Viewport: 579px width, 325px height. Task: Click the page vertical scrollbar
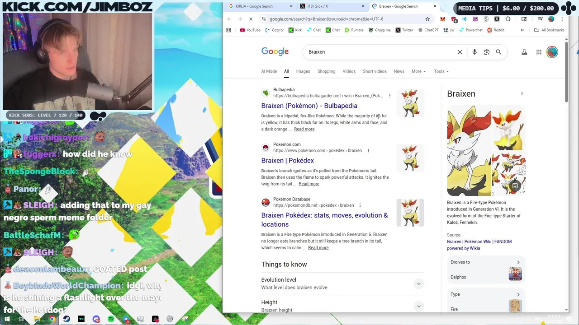(x=566, y=72)
